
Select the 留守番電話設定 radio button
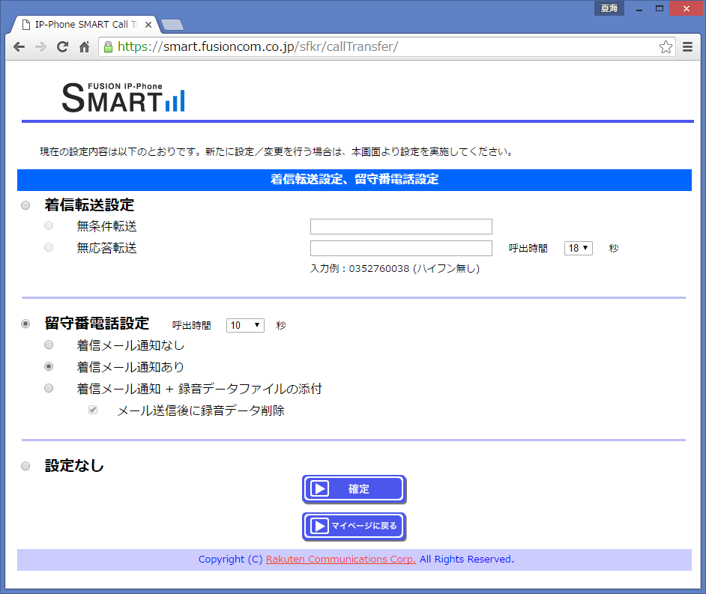pyautogui.click(x=25, y=324)
